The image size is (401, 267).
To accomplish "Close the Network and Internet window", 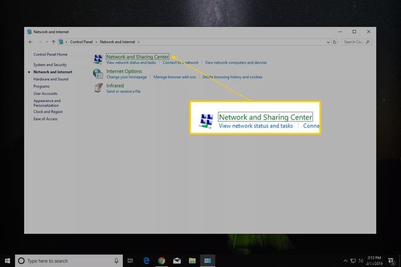I will pyautogui.click(x=368, y=31).
